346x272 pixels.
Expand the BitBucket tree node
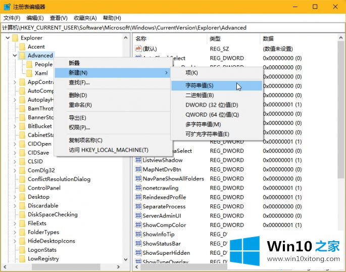15,126
